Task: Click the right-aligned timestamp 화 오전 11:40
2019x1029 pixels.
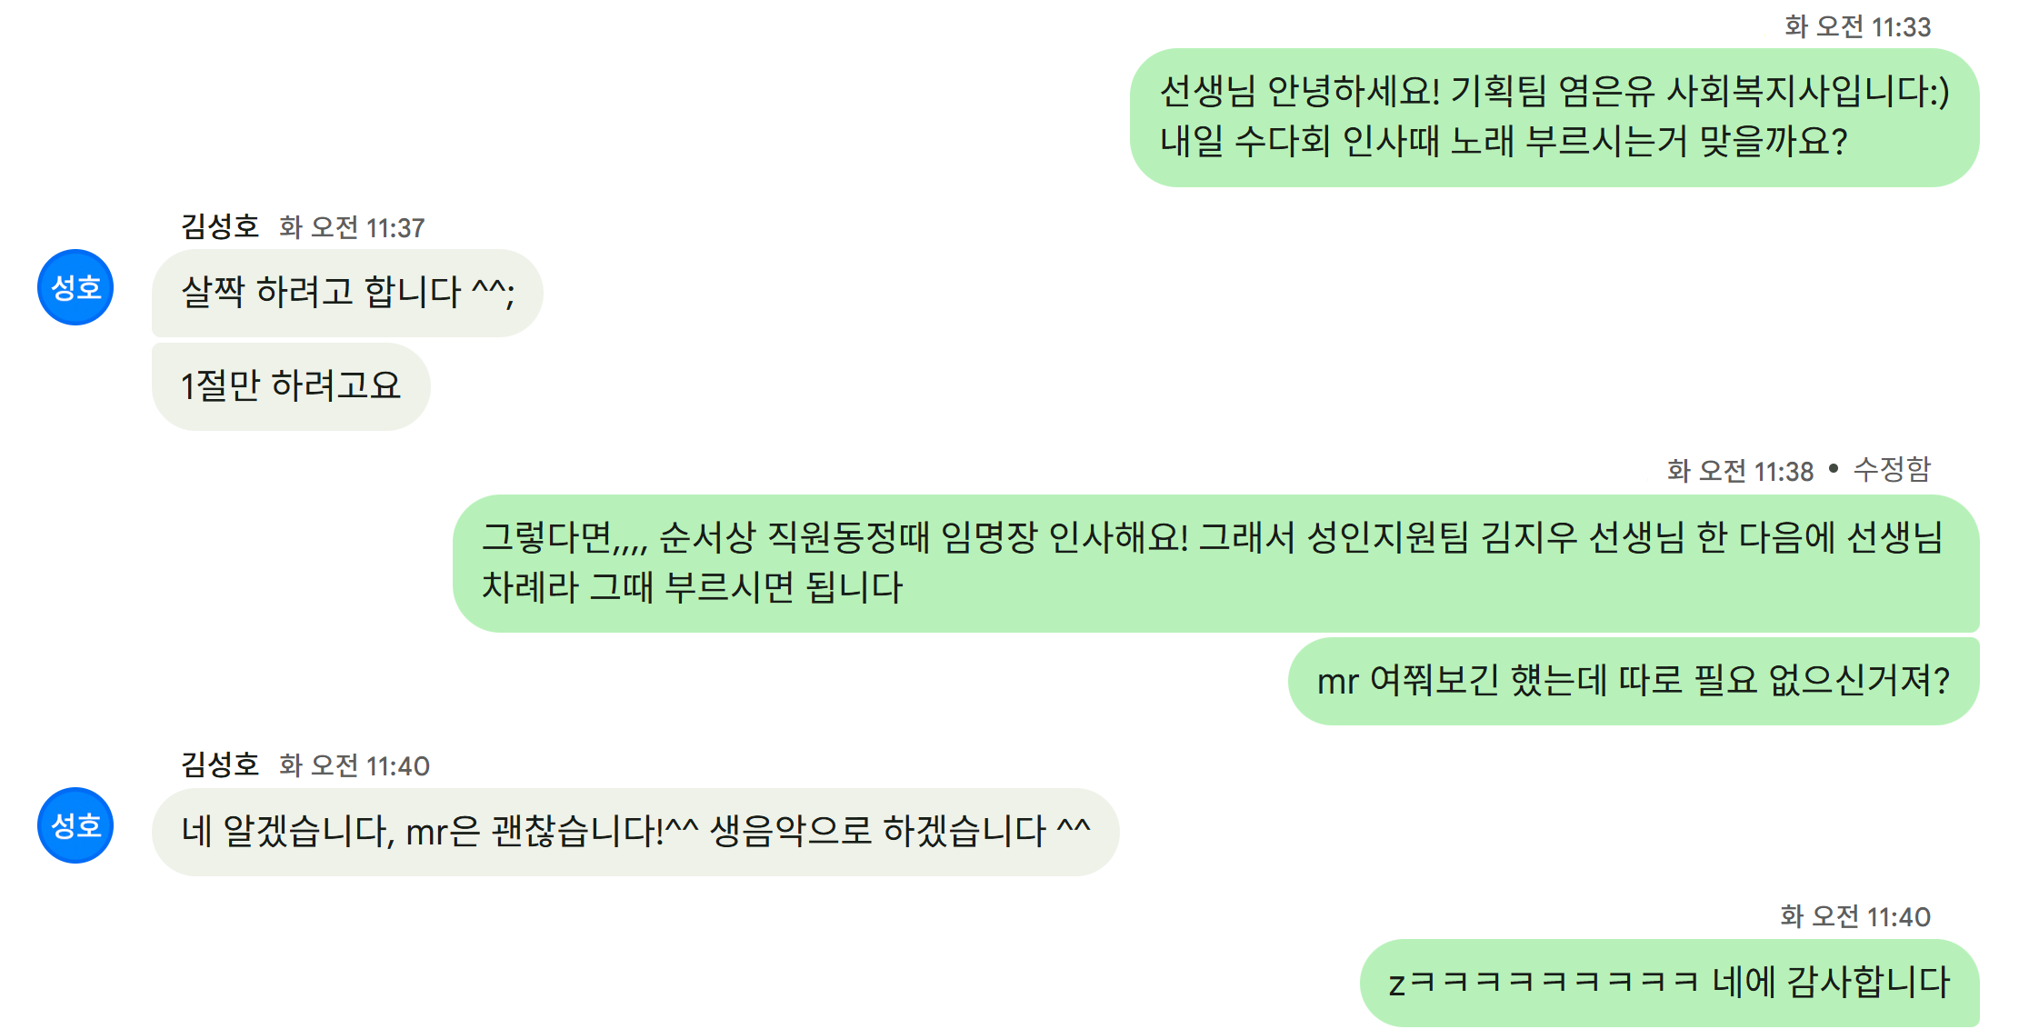Action: click(1855, 915)
